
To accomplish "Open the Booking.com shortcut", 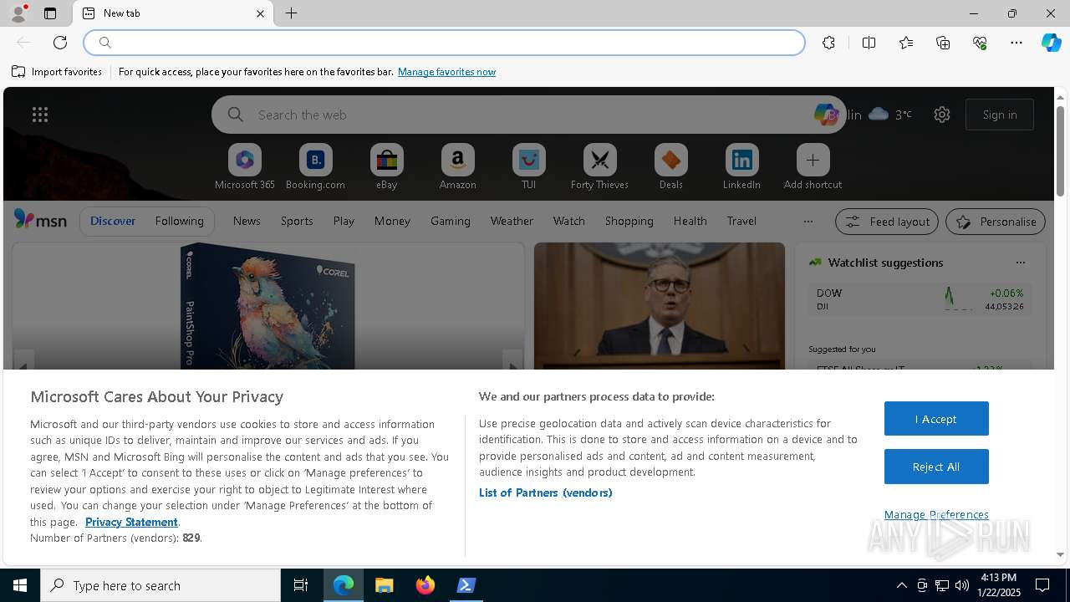I will (315, 167).
